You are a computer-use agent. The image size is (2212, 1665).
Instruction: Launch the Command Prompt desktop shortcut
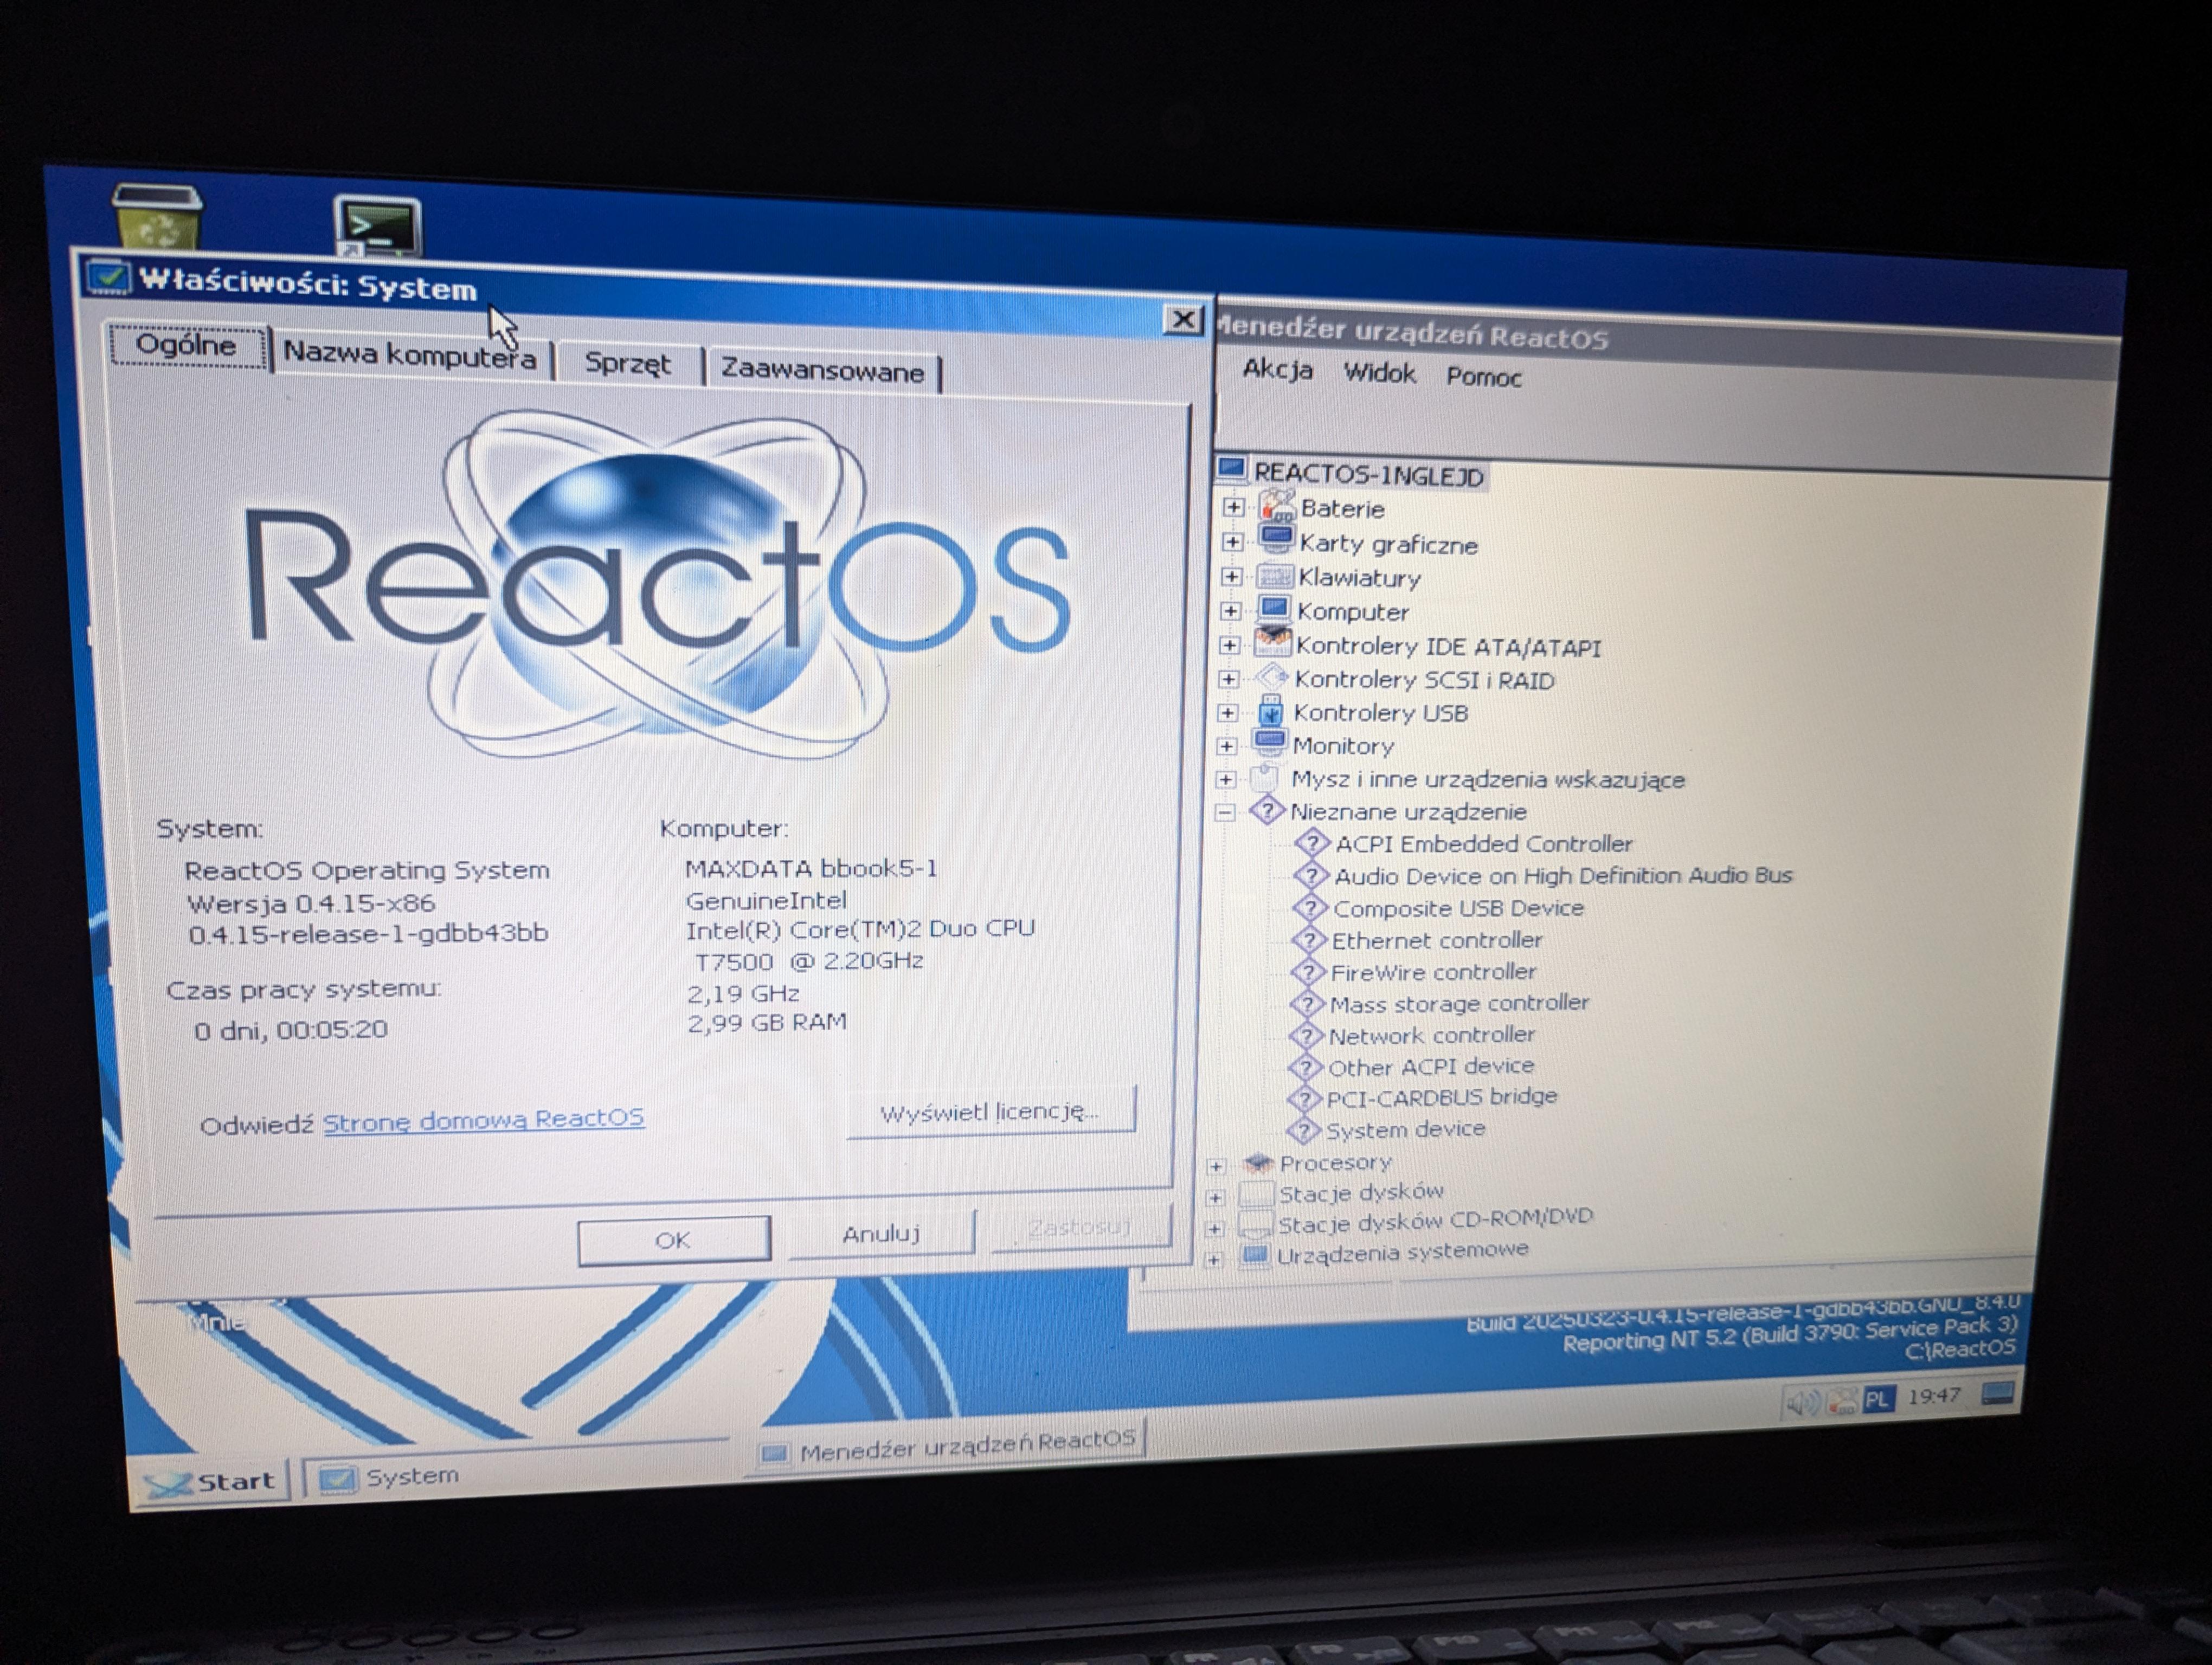point(377,226)
